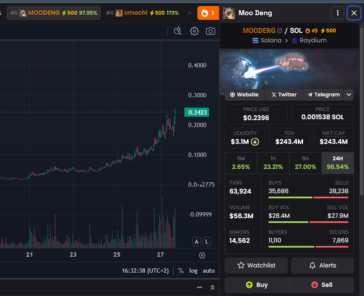
Task: Click the price scale settings hexagon icon
Action: pos(202,255)
